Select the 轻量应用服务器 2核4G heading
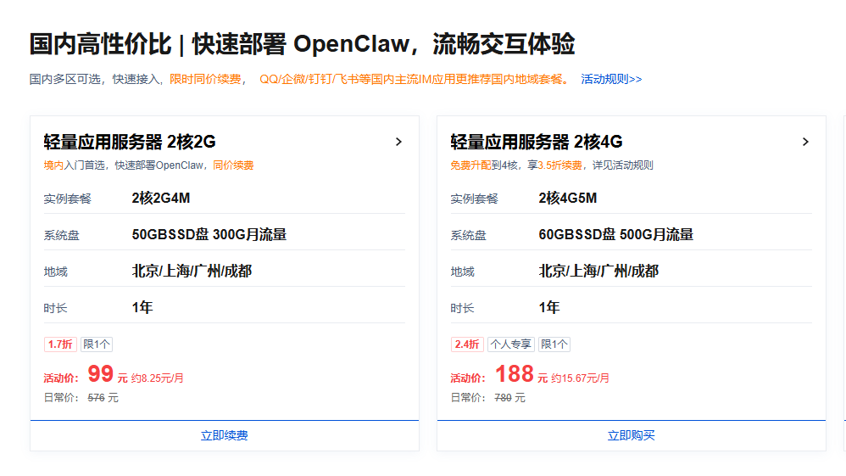The height and width of the screenshot is (476, 846). [x=537, y=142]
